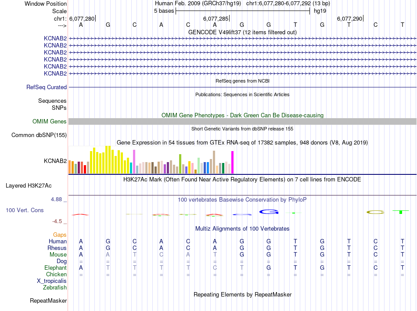
Task: Click the Multiz Alignments of 100 Vertebrates title
Action: click(242, 228)
